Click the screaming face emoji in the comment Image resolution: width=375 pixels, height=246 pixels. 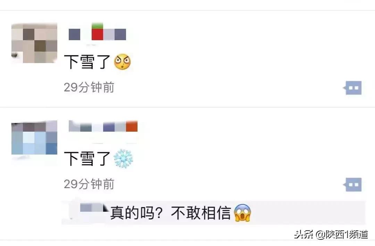coord(242,213)
